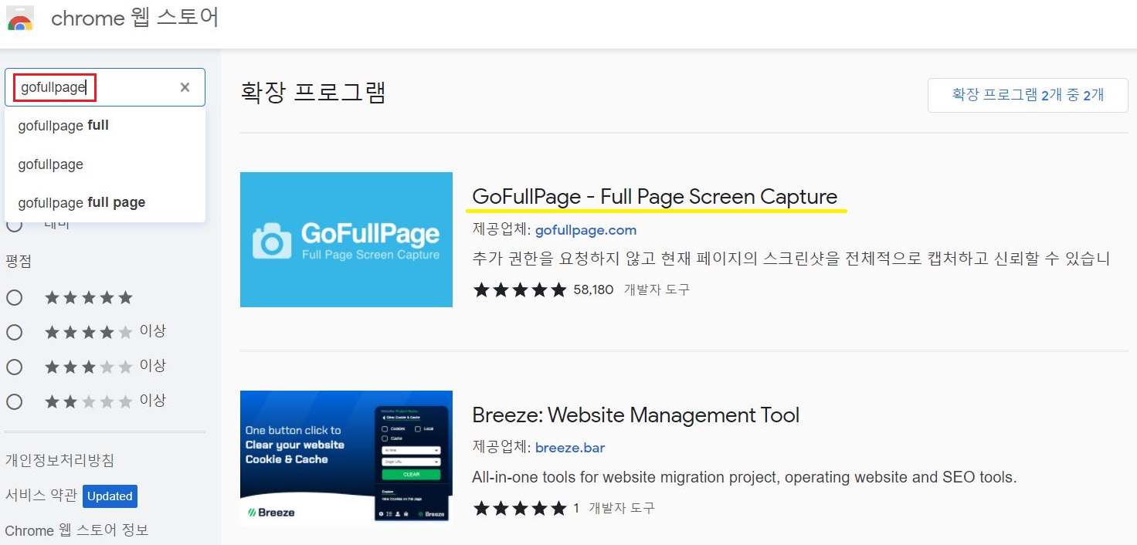
Task: Choose the 'gofullpage full' suggestion
Action: 105,125
